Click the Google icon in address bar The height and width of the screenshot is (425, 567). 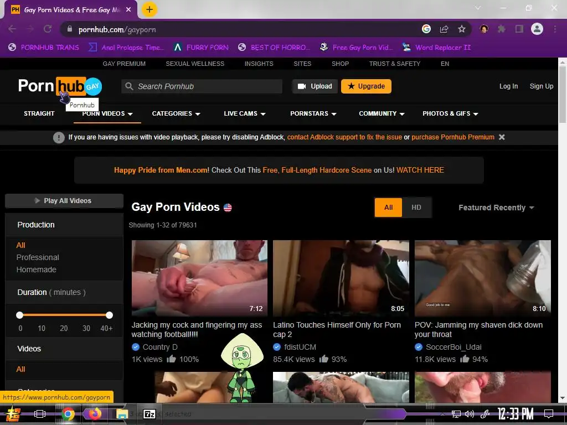(426, 29)
